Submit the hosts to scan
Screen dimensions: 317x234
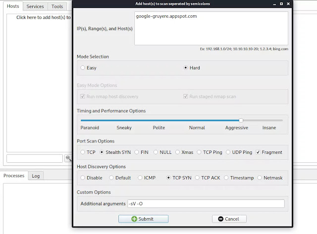143,219
